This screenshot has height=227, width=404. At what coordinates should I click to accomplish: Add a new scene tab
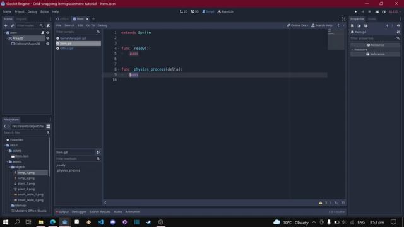(93, 19)
